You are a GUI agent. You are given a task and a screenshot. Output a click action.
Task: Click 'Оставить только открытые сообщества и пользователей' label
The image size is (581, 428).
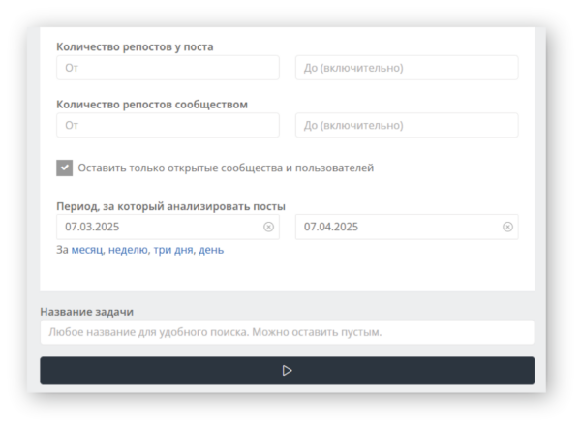click(x=226, y=168)
